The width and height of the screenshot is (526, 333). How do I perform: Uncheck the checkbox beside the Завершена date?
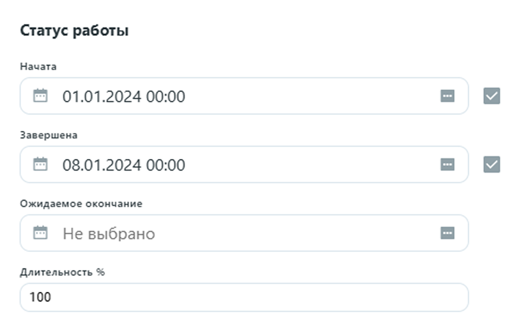(x=491, y=164)
